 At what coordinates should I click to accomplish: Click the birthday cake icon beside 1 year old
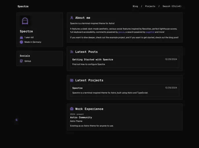(21, 37)
